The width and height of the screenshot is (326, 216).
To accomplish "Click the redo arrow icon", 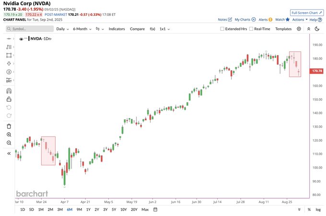I will coord(9,116).
